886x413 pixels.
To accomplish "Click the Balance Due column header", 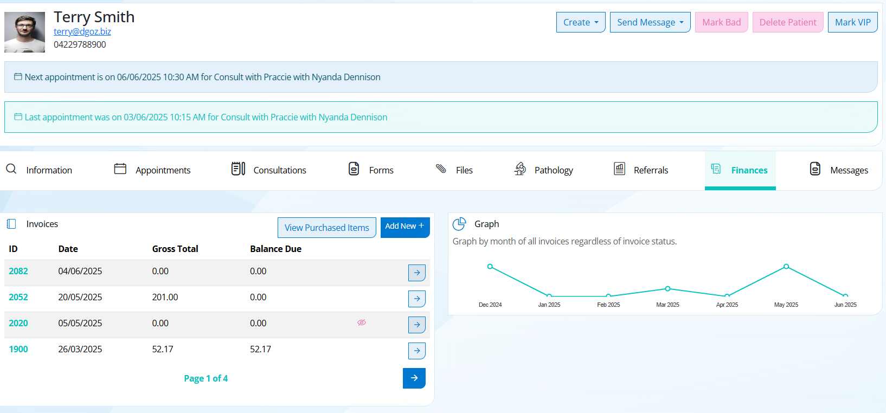I will coord(275,249).
